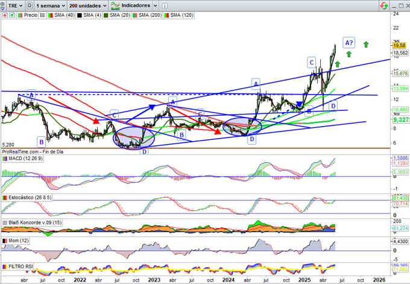
Task: Open the Indicadores chart icon
Action: (115, 5)
